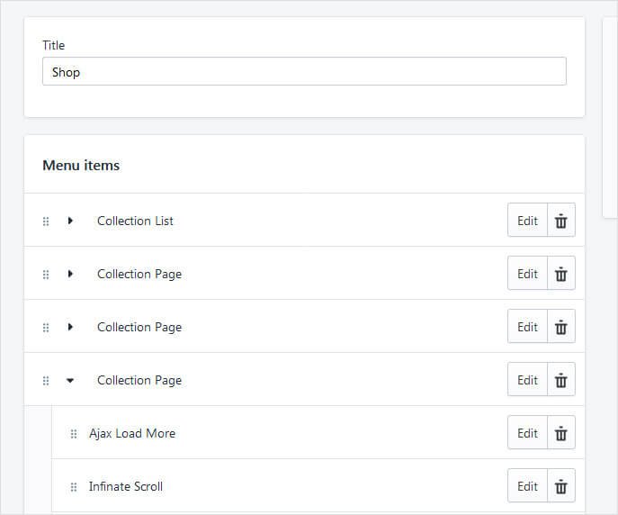
Task: Click drag handle beside Ajax Load More
Action: click(74, 434)
